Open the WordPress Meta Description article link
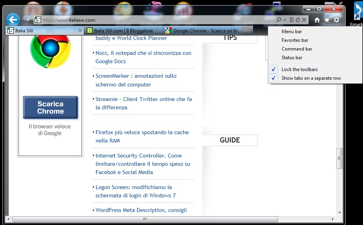This screenshot has width=363, height=225. [141, 210]
